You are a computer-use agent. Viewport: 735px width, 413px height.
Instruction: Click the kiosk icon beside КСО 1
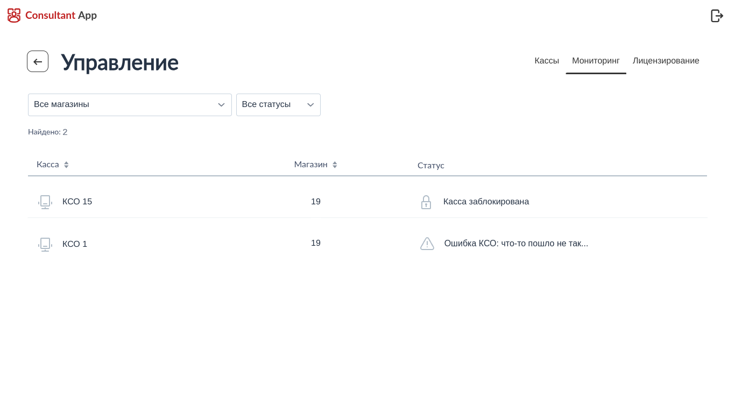click(45, 244)
